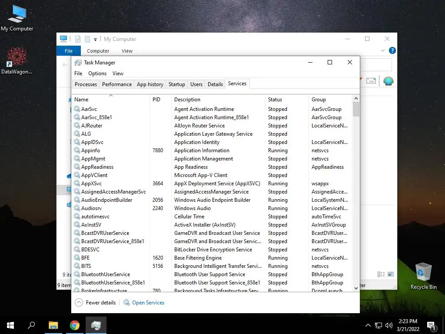Open Task Manager View menu
Viewport: 445px width, 334px height.
(x=118, y=73)
